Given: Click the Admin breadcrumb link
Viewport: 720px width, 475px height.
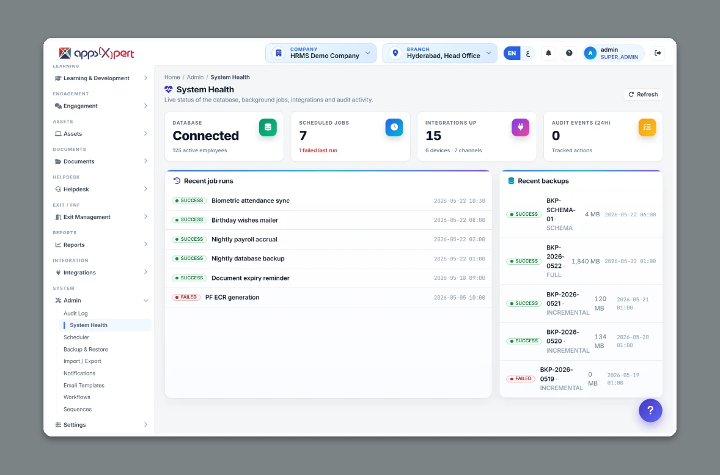Looking at the screenshot, I should coord(195,77).
